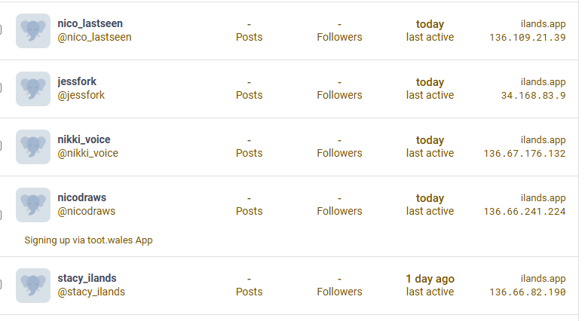
Task: Open nicodraws' elephant avatar
Action: coord(33,205)
